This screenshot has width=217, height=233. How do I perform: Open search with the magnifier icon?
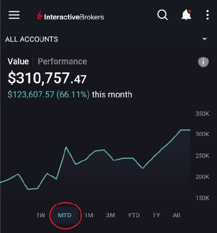(163, 15)
